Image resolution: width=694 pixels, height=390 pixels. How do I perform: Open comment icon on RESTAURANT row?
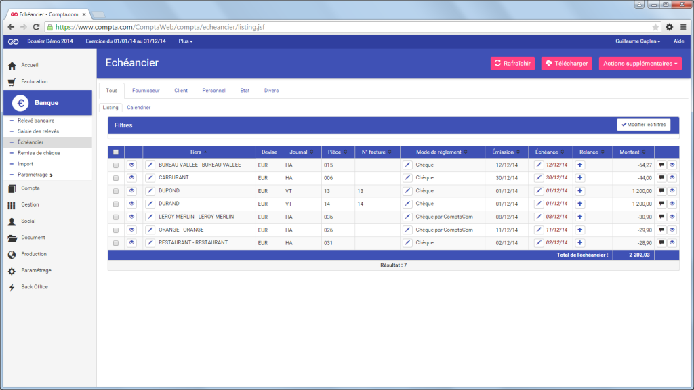coord(661,243)
